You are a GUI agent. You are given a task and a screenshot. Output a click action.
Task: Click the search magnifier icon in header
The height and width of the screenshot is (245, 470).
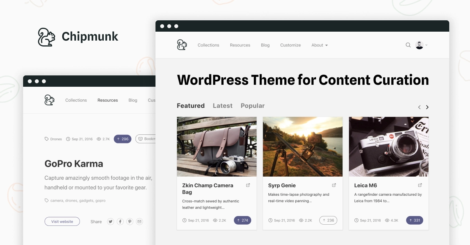pyautogui.click(x=408, y=45)
